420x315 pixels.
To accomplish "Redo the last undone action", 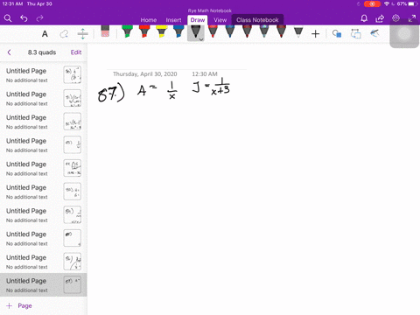I will pyautogui.click(x=39, y=18).
